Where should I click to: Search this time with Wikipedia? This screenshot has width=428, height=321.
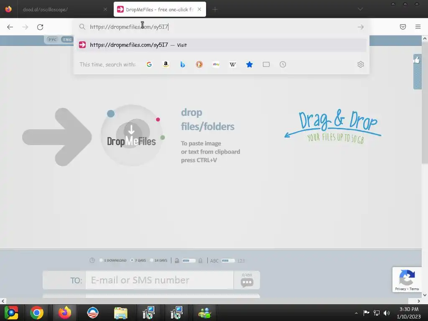[x=232, y=64]
